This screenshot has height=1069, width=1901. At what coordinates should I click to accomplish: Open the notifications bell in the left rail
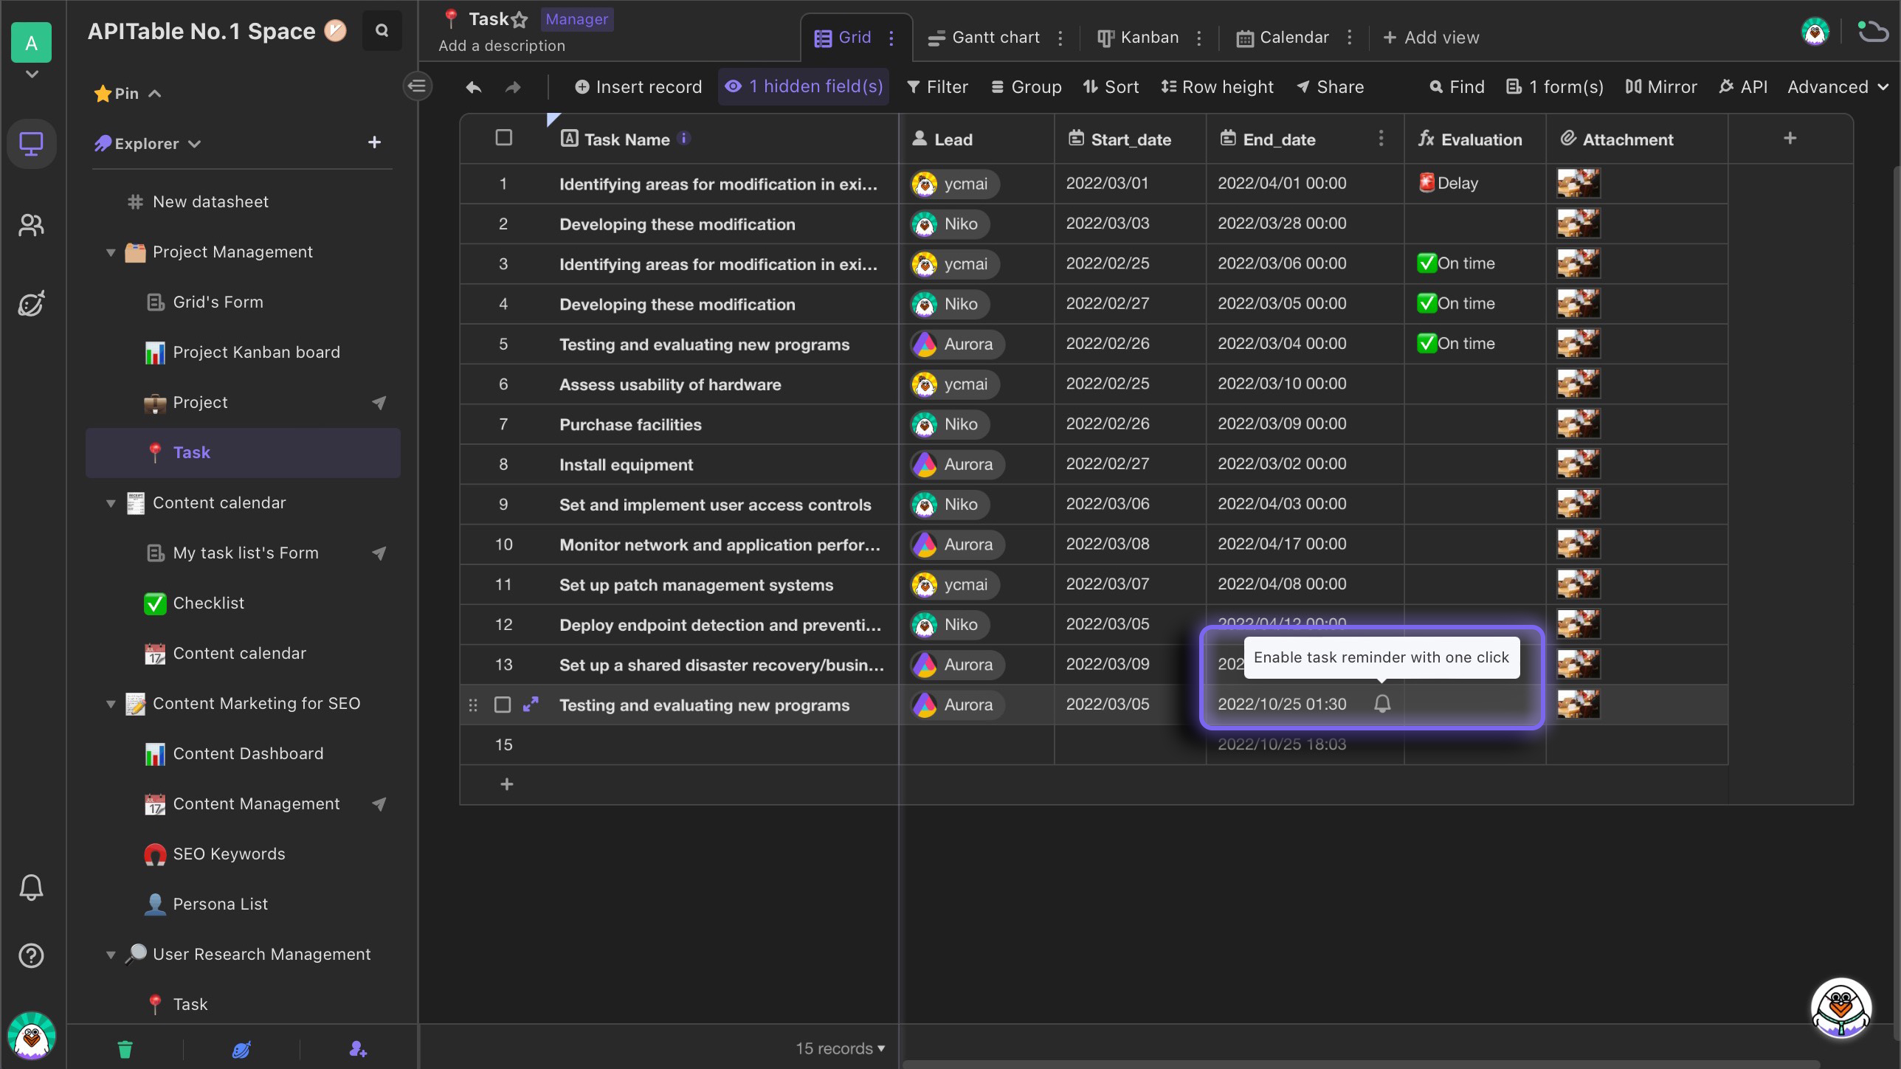click(31, 888)
